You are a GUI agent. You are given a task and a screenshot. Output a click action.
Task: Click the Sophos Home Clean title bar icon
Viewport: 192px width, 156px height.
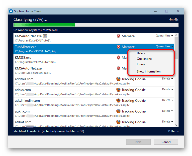click(11, 11)
